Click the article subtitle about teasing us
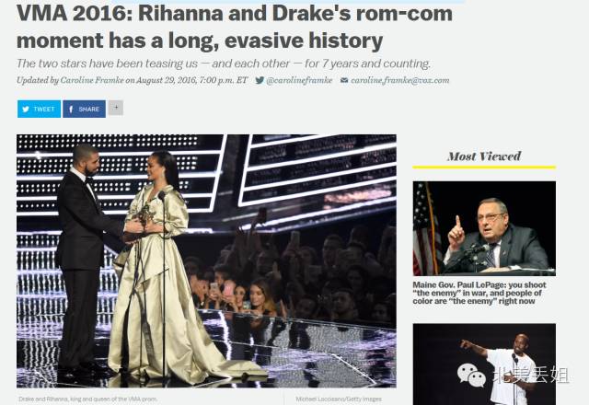The height and width of the screenshot is (405, 589). point(224,64)
